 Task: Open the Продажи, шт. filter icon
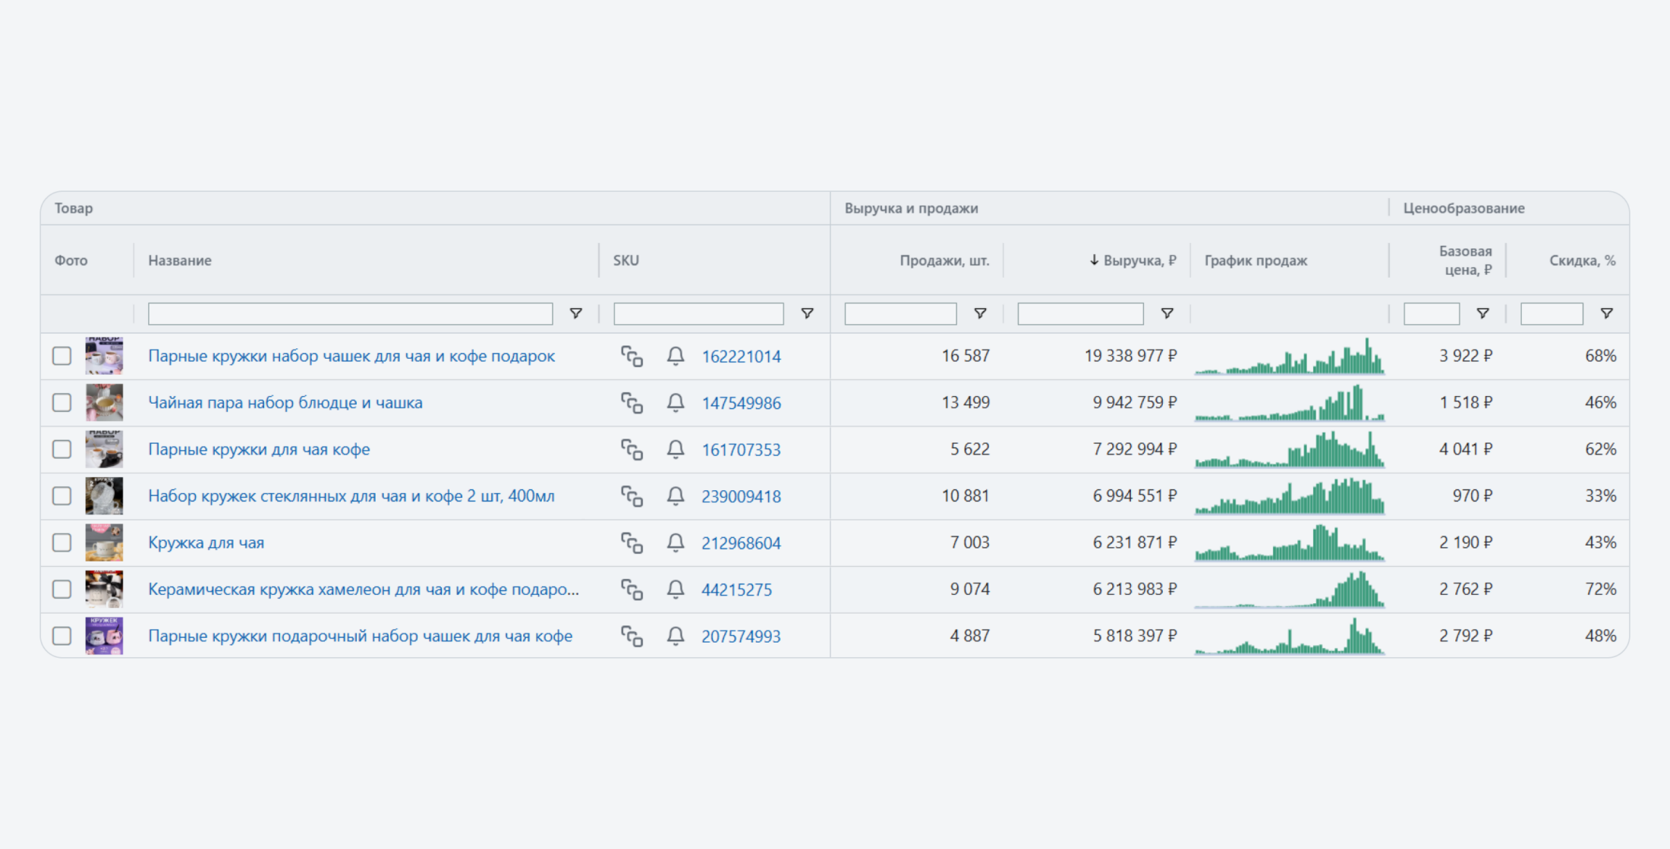pyautogui.click(x=981, y=313)
